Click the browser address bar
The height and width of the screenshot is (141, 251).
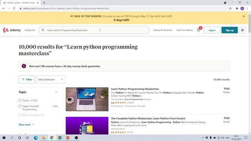click(123, 9)
